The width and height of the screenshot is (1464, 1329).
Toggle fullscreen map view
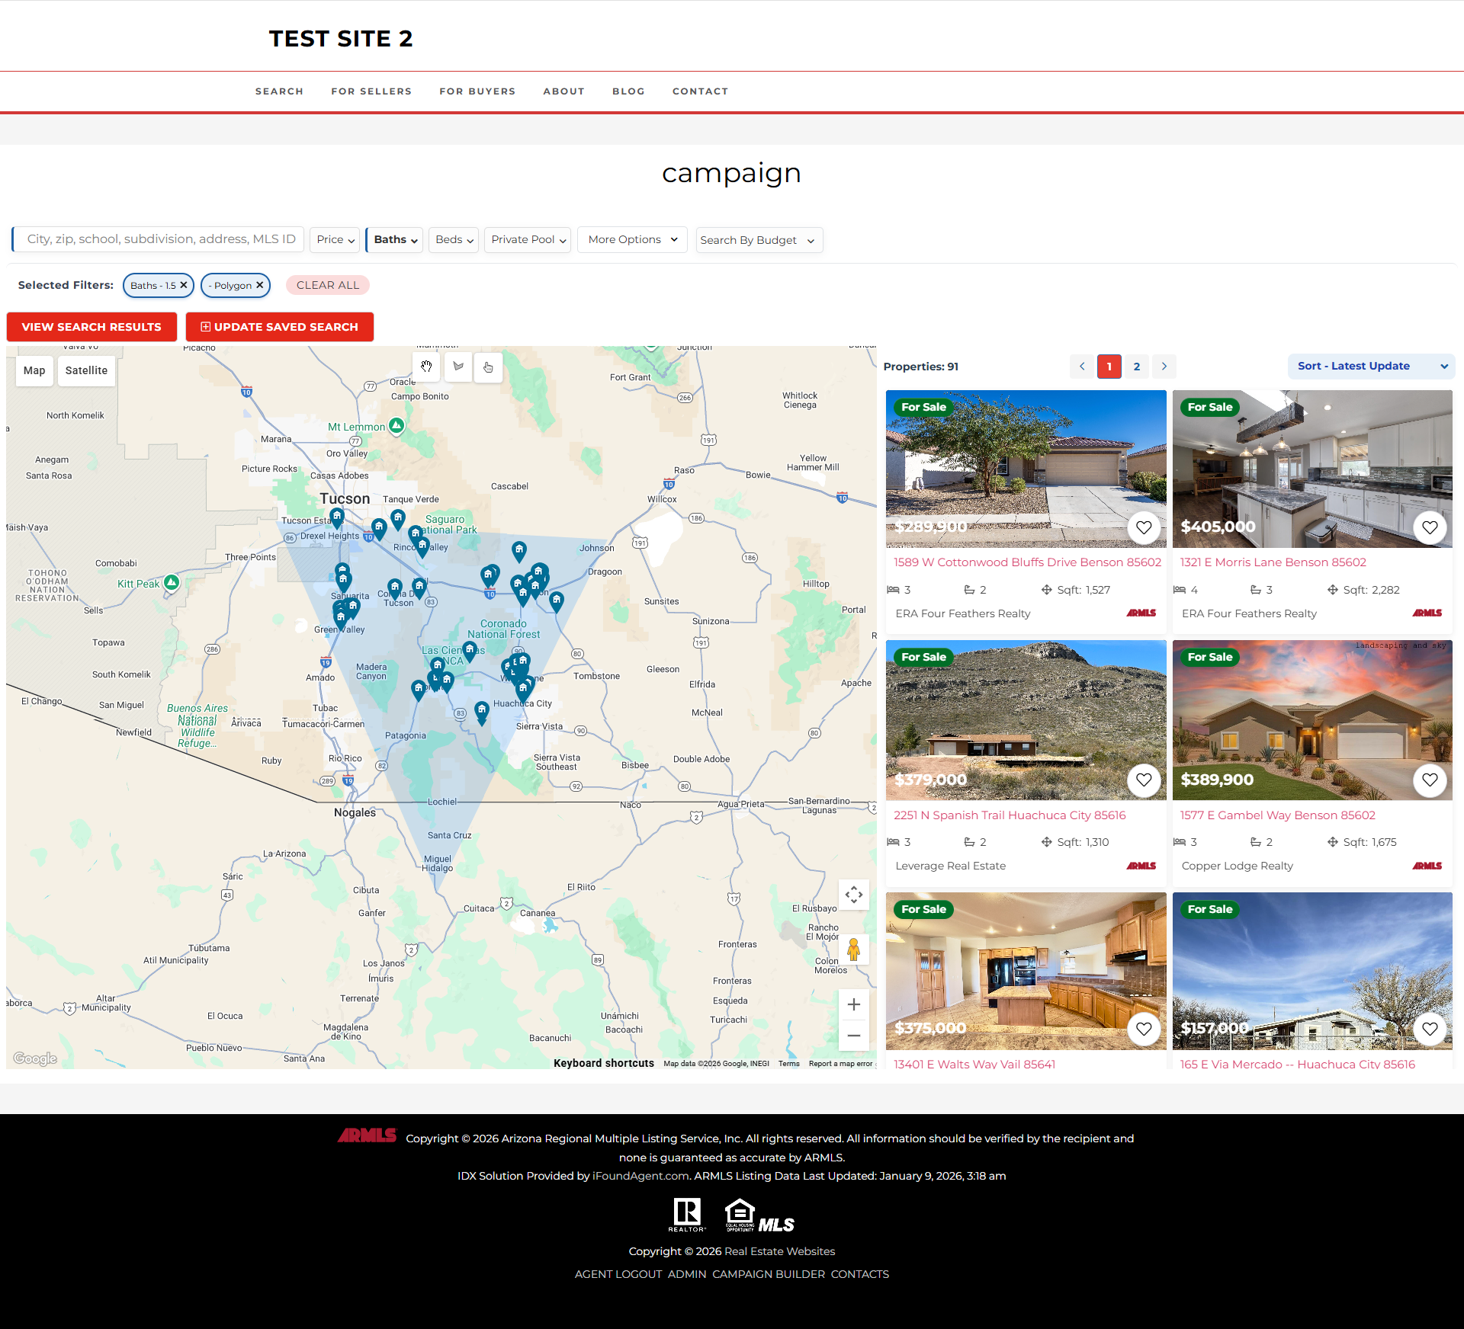coord(854,895)
